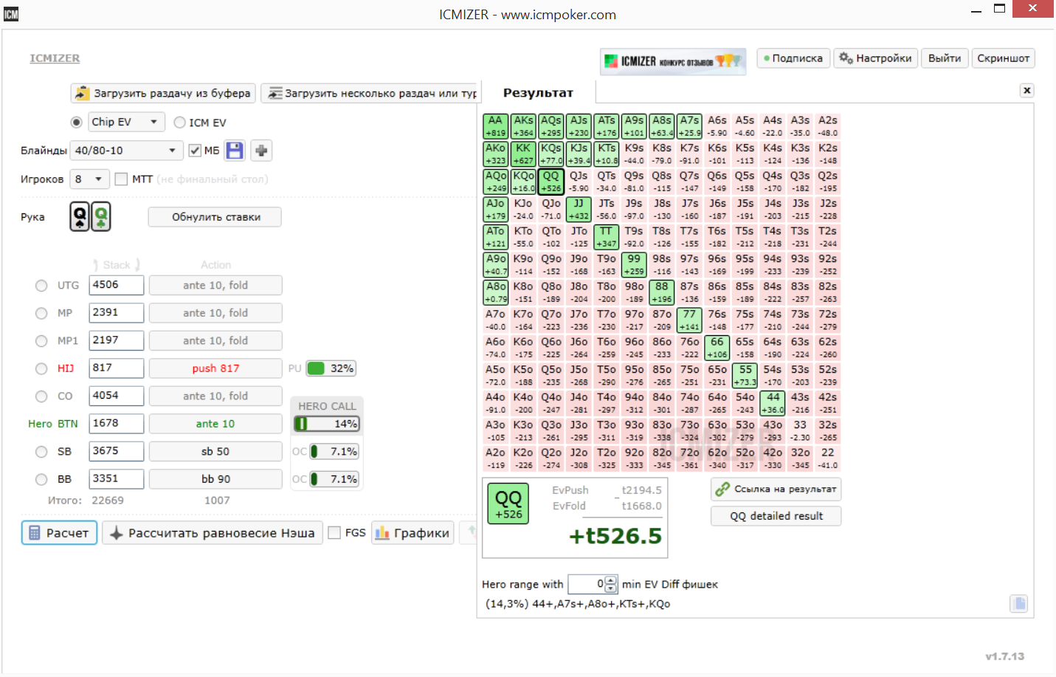
Task: Select the BB hero radio button
Action: pyautogui.click(x=41, y=479)
